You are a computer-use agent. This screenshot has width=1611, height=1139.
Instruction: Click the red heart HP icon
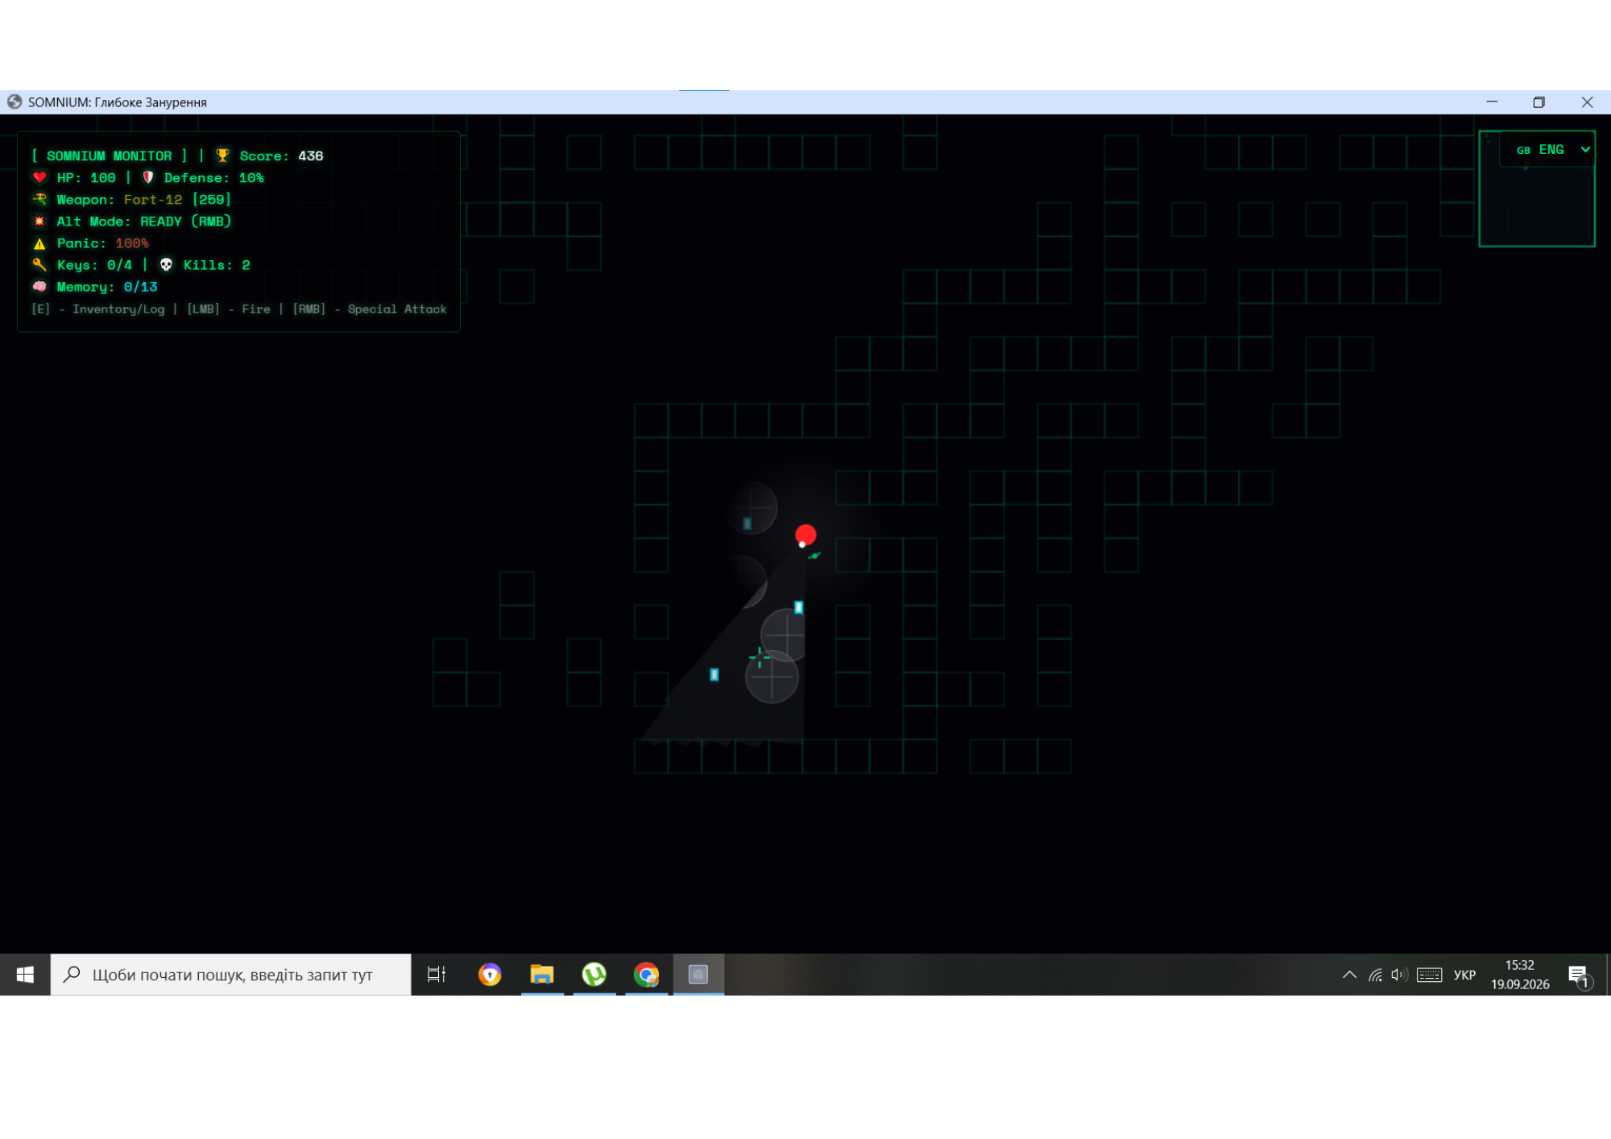39,177
